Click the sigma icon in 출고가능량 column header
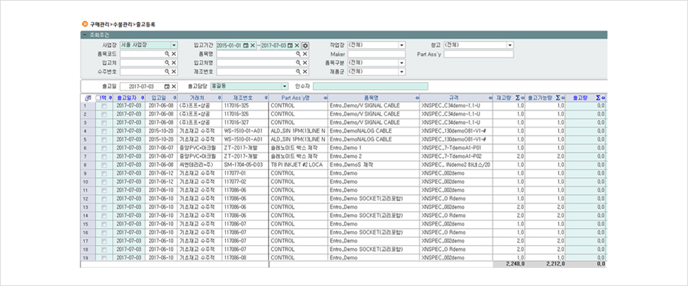This screenshot has width=688, height=286. (x=558, y=97)
